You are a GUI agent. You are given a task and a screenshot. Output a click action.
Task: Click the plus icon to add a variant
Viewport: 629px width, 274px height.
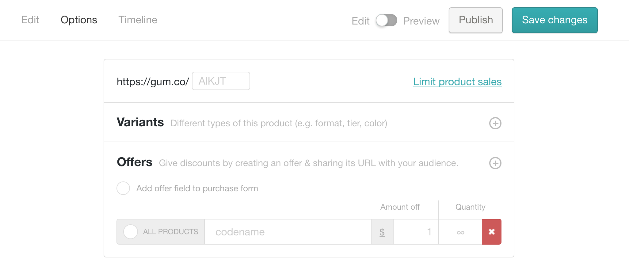pos(495,123)
